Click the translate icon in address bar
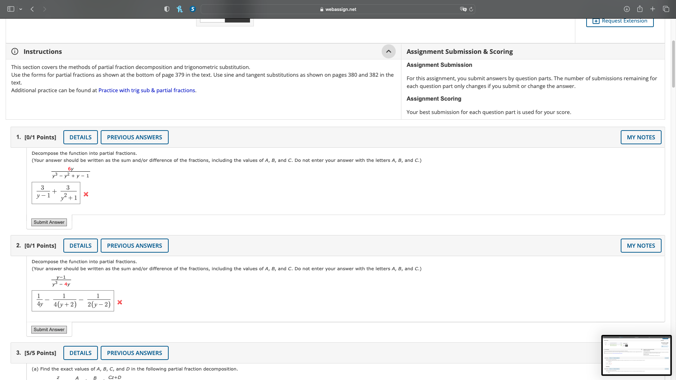676x380 pixels. click(463, 9)
